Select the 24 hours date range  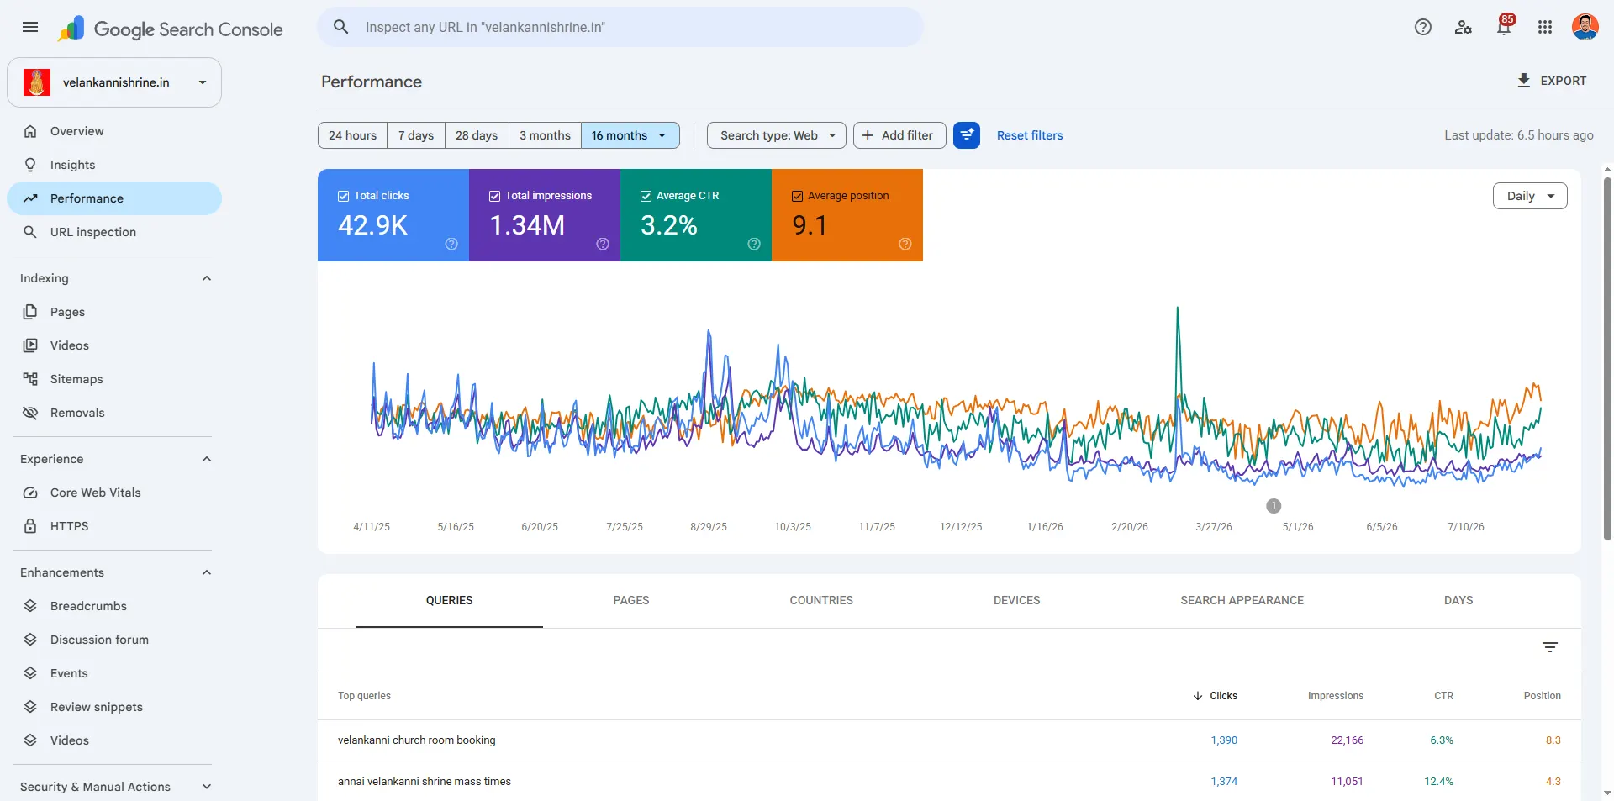coord(352,135)
